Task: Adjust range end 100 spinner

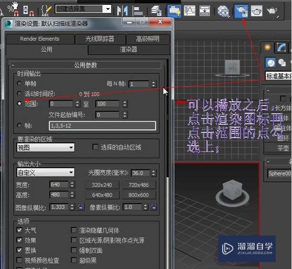Action: [x=125, y=104]
